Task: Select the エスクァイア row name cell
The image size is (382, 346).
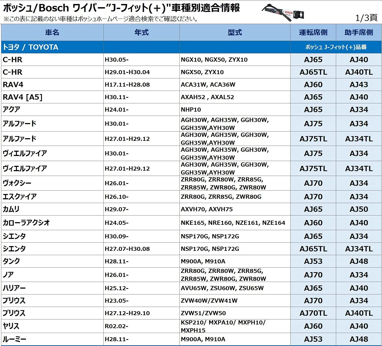Action: click(20, 197)
